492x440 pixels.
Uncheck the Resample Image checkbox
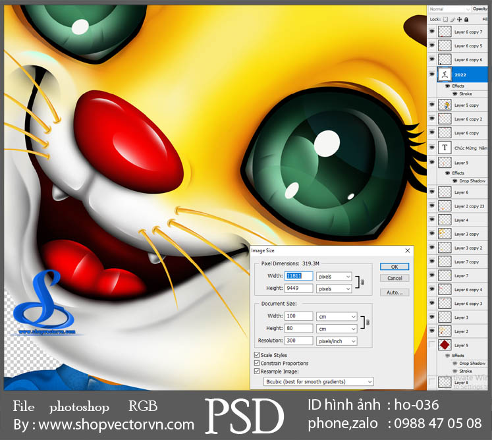point(257,371)
